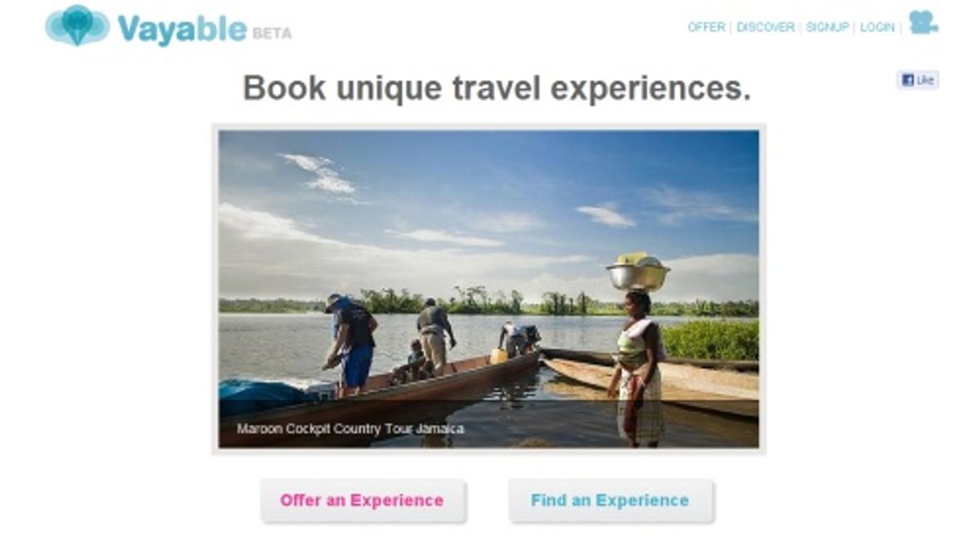The height and width of the screenshot is (537, 980).
Task: Open the 'Maroon Cockpit Country Tour Jamaica' caption
Action: [350, 428]
